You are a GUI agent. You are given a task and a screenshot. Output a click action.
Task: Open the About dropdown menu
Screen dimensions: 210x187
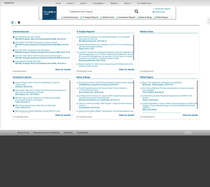point(128,3)
